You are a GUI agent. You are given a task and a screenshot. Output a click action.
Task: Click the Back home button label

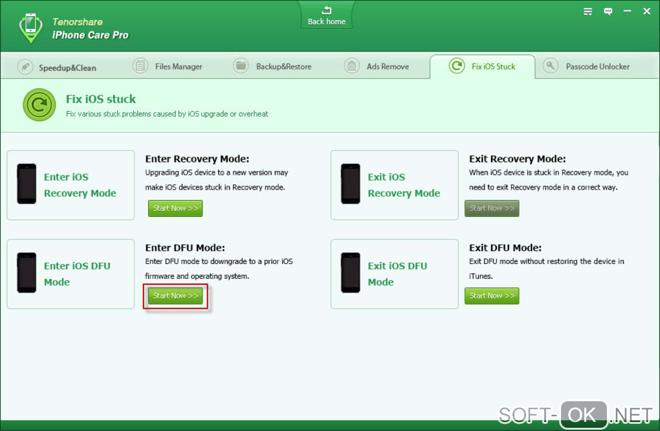(327, 21)
